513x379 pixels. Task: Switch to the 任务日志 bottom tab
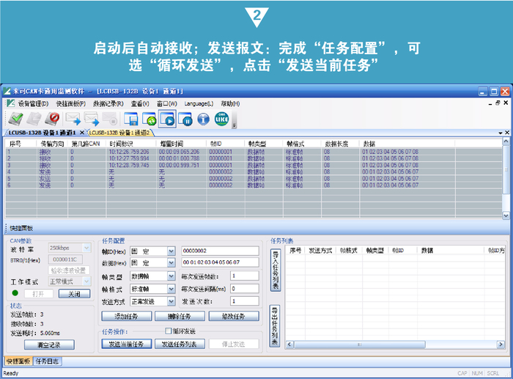47,361
